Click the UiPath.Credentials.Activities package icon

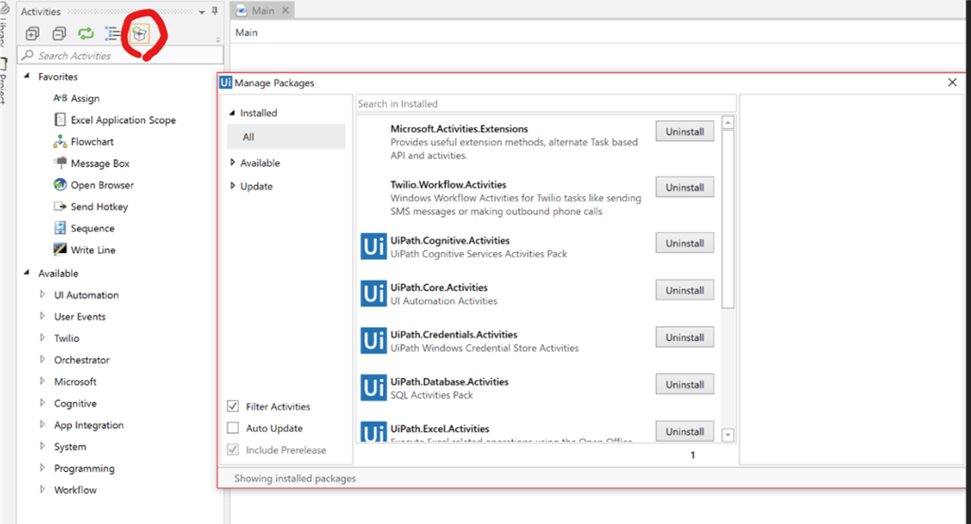(374, 340)
